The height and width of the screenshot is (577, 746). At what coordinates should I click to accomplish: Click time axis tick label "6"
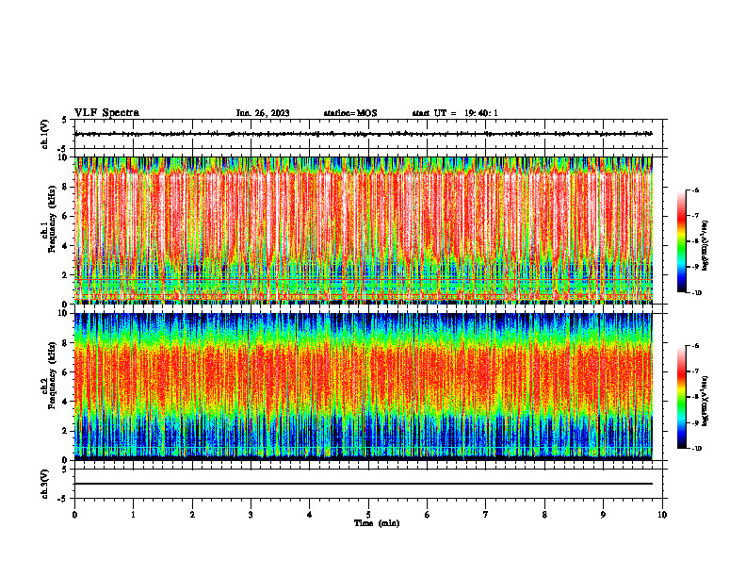pyautogui.click(x=428, y=515)
